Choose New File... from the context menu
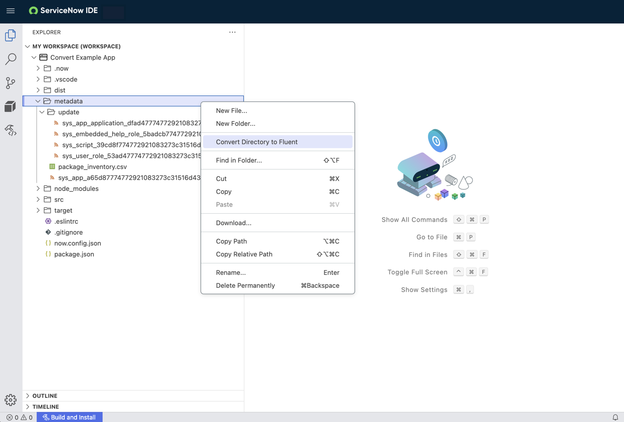 278,110
